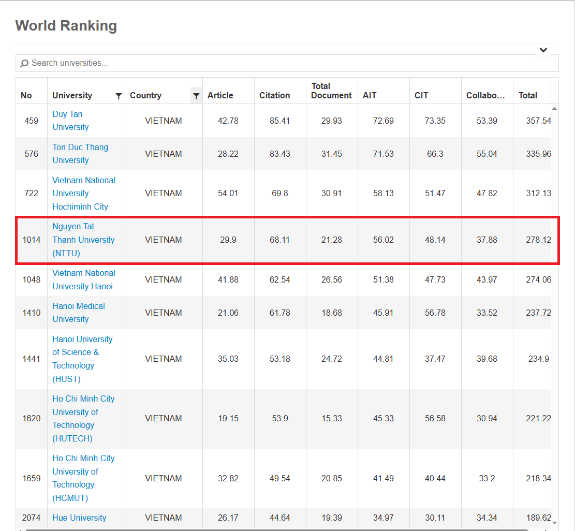Open the HUTECH university link

(83, 418)
